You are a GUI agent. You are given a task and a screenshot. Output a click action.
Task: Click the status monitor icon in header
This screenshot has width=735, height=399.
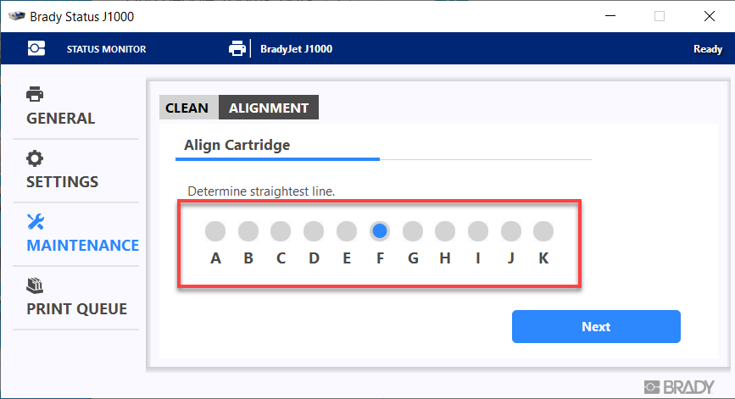36,49
